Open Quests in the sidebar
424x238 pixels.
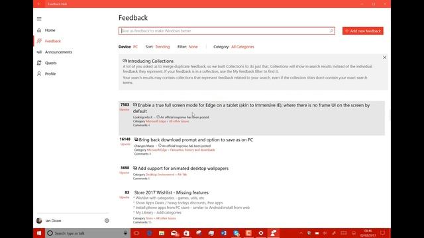pyautogui.click(x=51, y=63)
